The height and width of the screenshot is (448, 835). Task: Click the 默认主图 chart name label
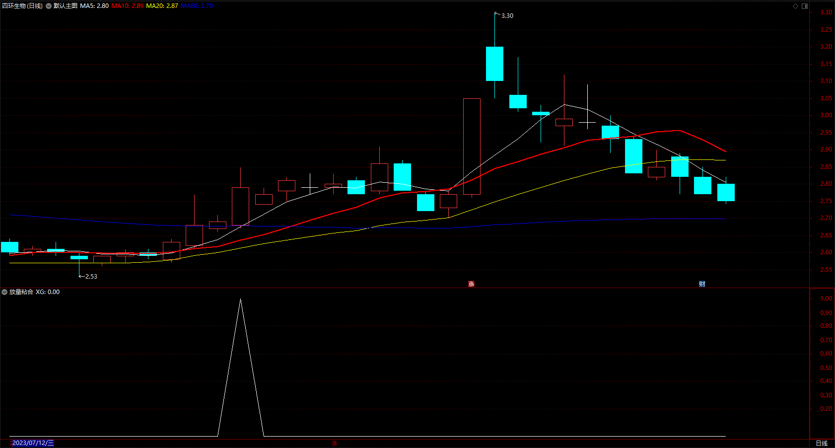coord(66,6)
